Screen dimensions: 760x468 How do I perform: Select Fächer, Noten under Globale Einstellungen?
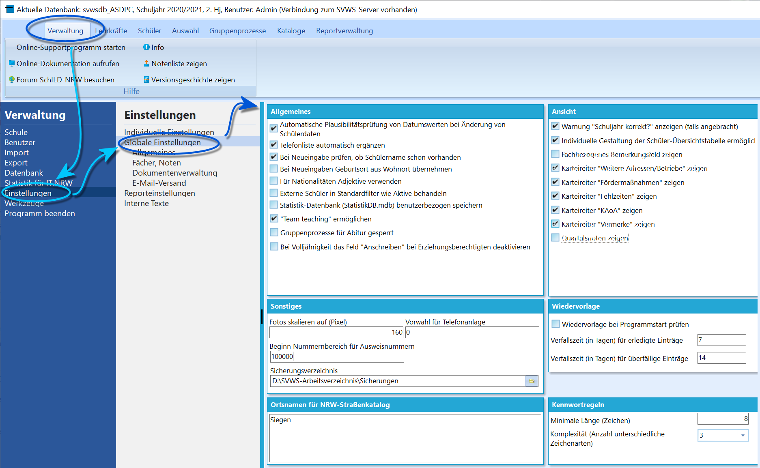point(156,163)
